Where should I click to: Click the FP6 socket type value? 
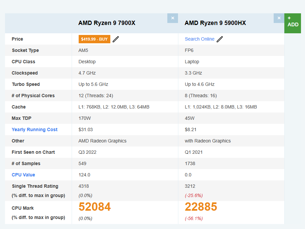click(189, 50)
